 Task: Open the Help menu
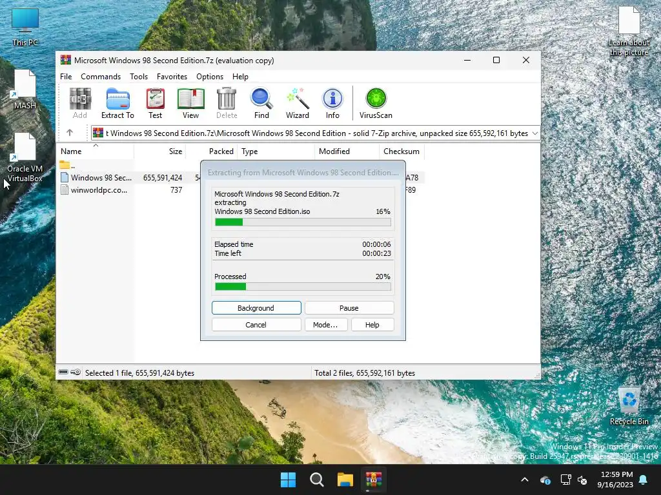pos(240,77)
